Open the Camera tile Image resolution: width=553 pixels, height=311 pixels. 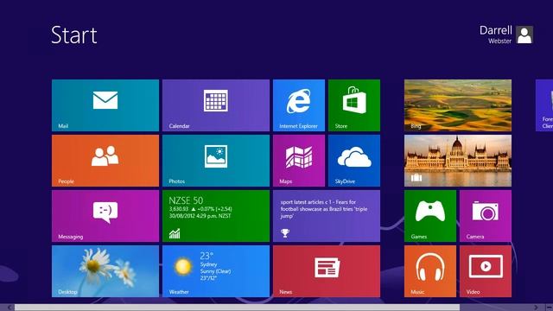[486, 216]
